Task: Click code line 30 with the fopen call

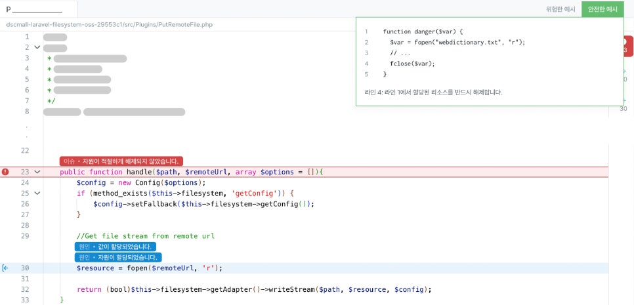Action: pos(150,268)
